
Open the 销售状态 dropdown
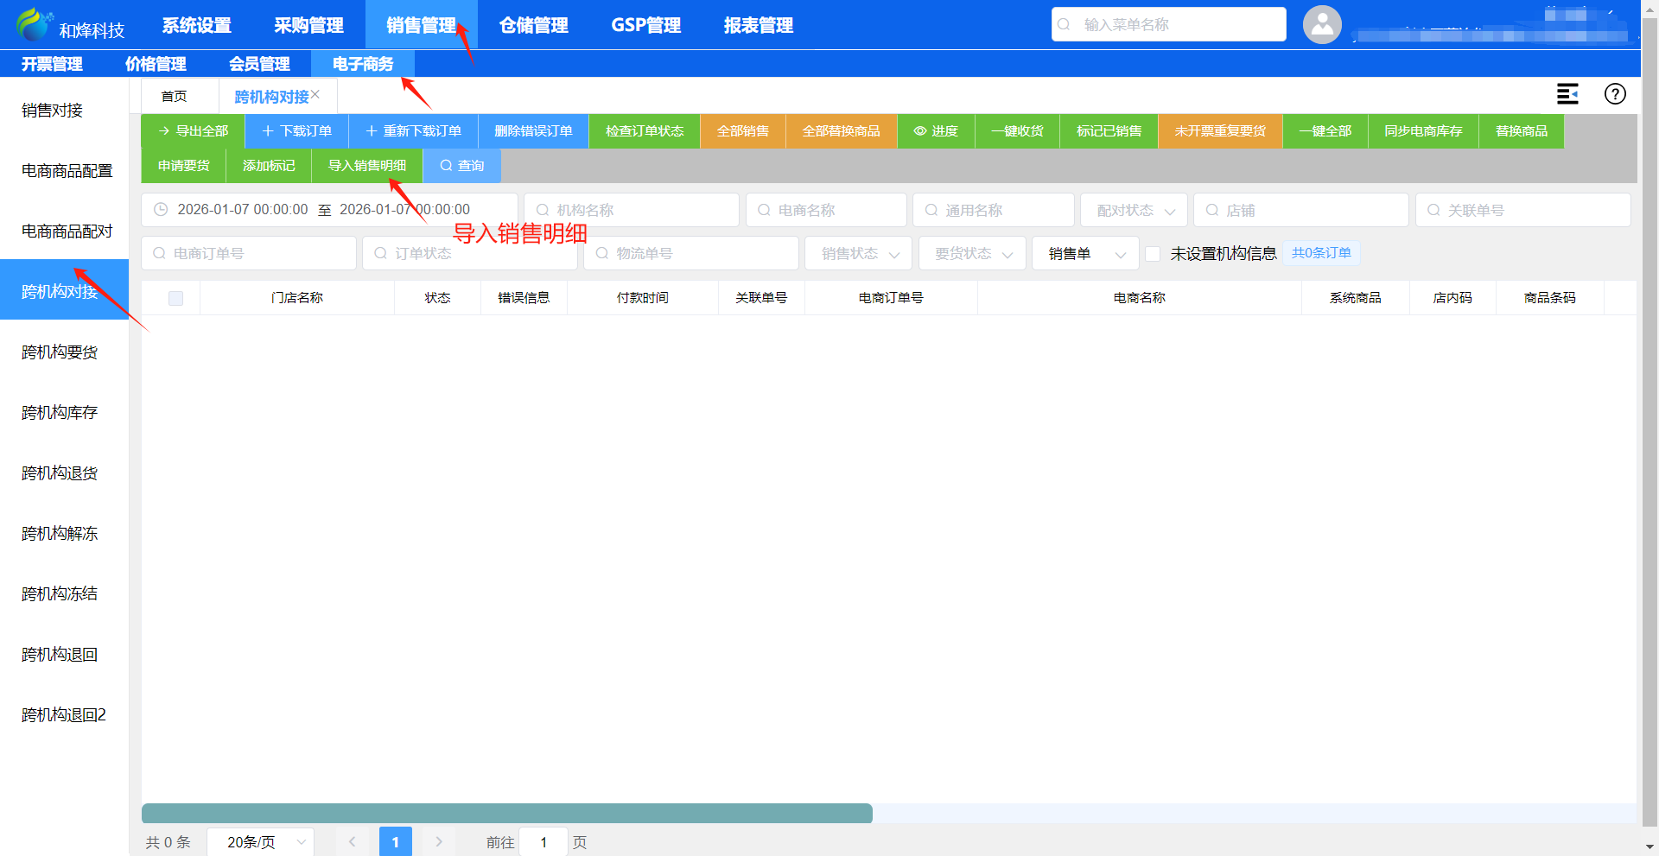pyautogui.click(x=858, y=254)
